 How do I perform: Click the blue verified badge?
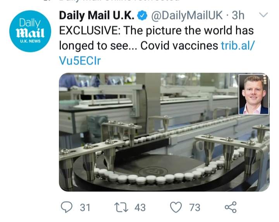click(x=142, y=15)
